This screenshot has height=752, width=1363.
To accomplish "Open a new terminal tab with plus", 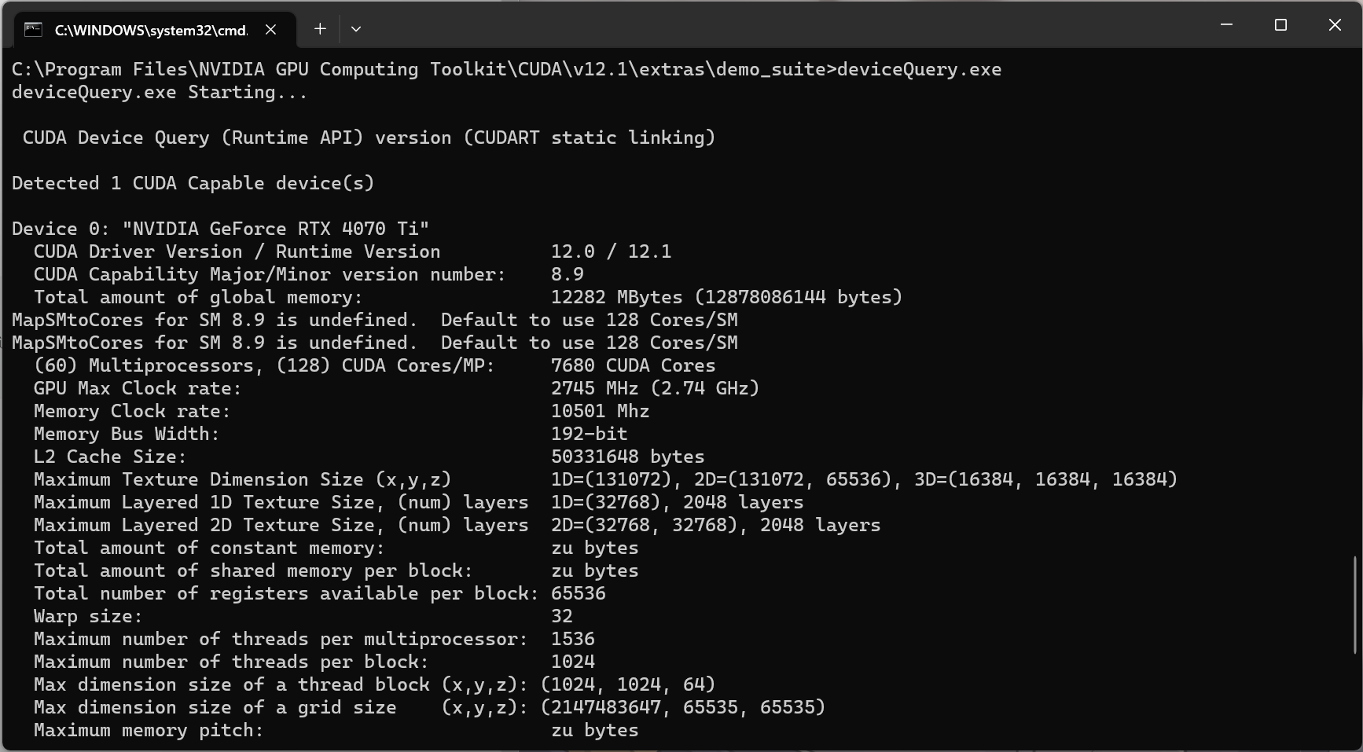I will click(320, 29).
